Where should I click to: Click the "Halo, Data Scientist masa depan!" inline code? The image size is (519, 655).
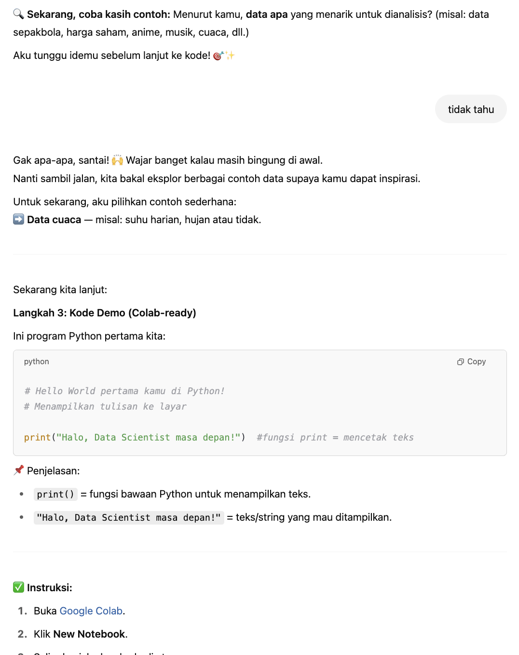pyautogui.click(x=129, y=517)
